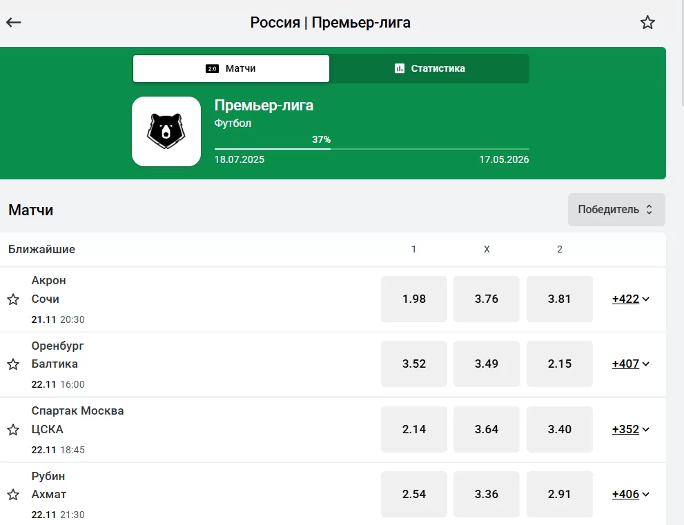Favorite the Оренбург vs Балтика match
684x525 pixels.
(x=13, y=364)
